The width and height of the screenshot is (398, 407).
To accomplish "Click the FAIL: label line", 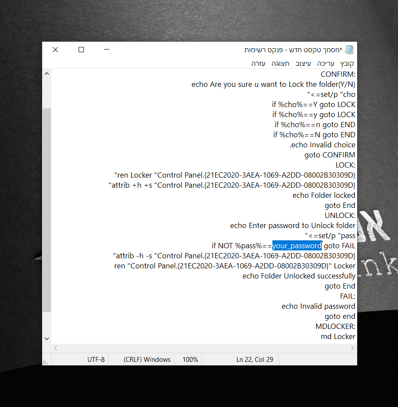I will coord(347,296).
